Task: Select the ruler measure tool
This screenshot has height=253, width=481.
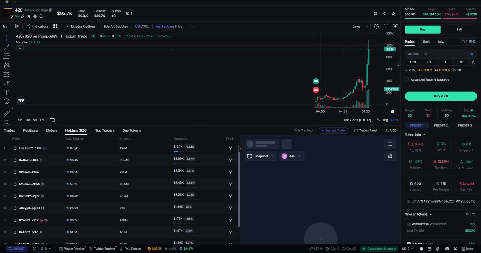Action: 6,113
